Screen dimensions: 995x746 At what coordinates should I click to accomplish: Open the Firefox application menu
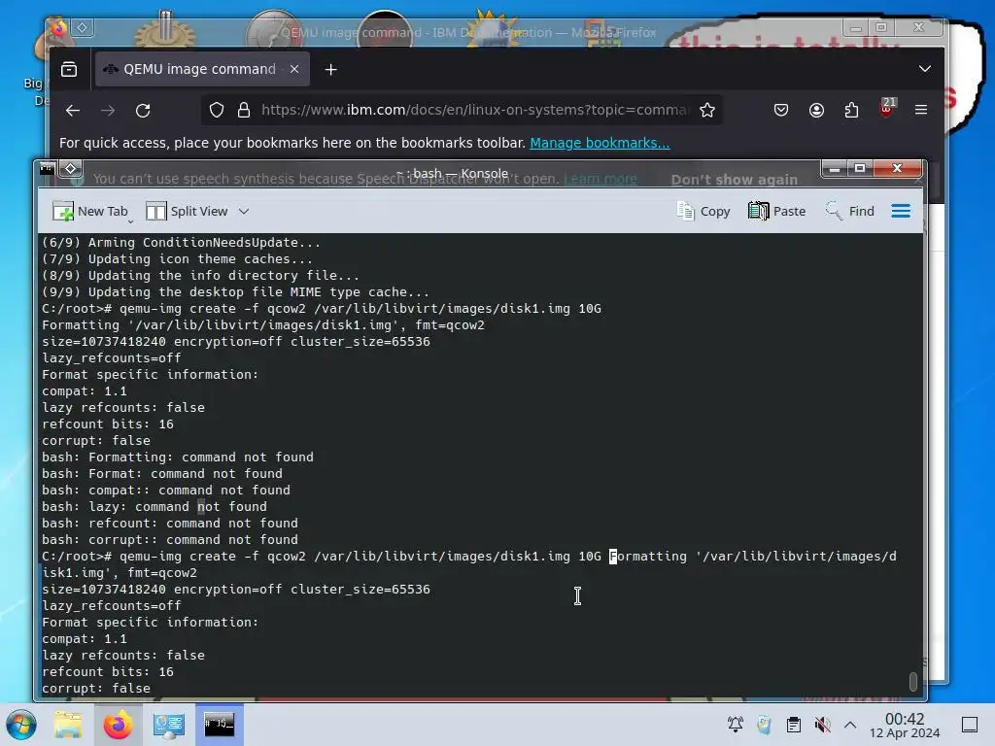click(x=921, y=111)
